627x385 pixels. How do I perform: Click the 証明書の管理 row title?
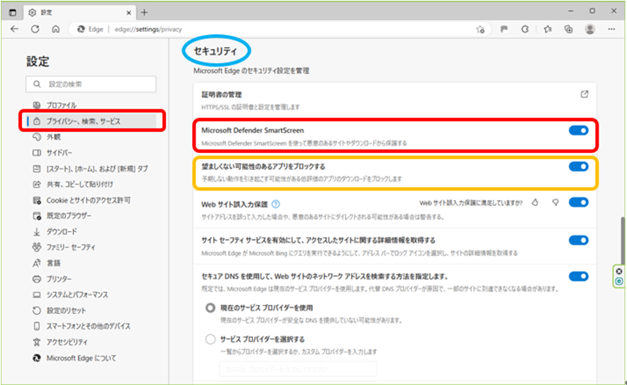click(x=221, y=95)
